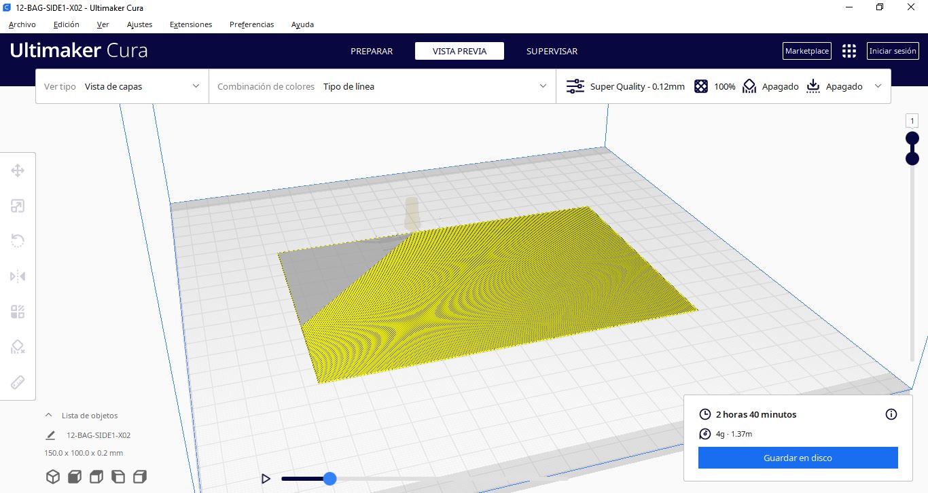Viewport: 928px width, 493px height.
Task: Open the Ver menu
Action: click(x=103, y=24)
